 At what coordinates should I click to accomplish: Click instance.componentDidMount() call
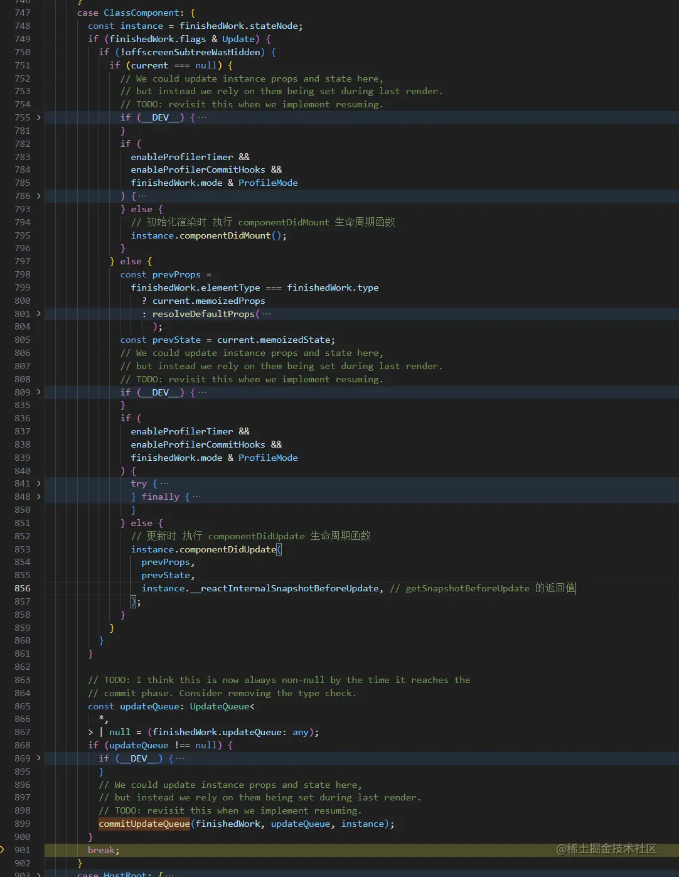tap(208, 235)
